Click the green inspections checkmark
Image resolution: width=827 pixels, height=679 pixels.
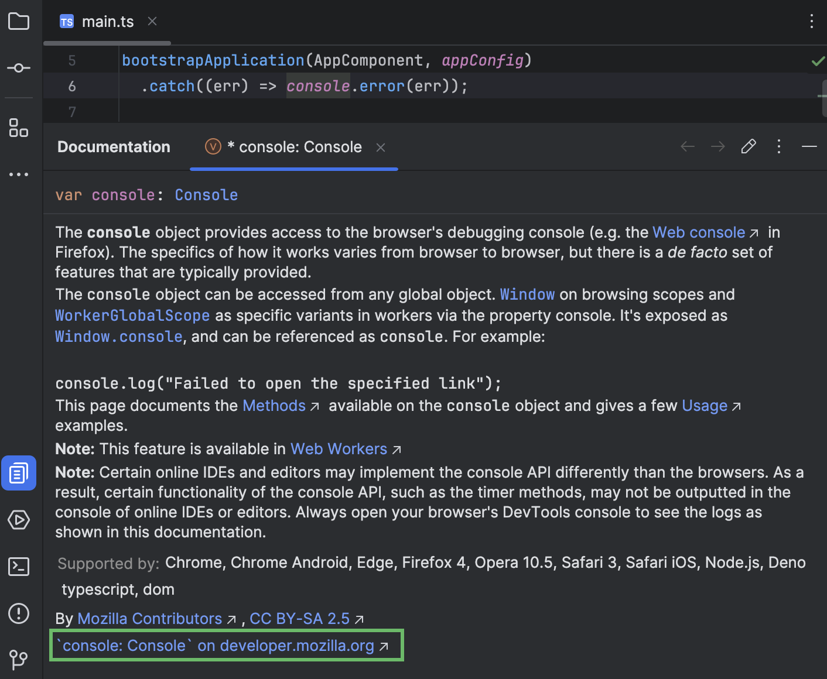pyautogui.click(x=818, y=60)
